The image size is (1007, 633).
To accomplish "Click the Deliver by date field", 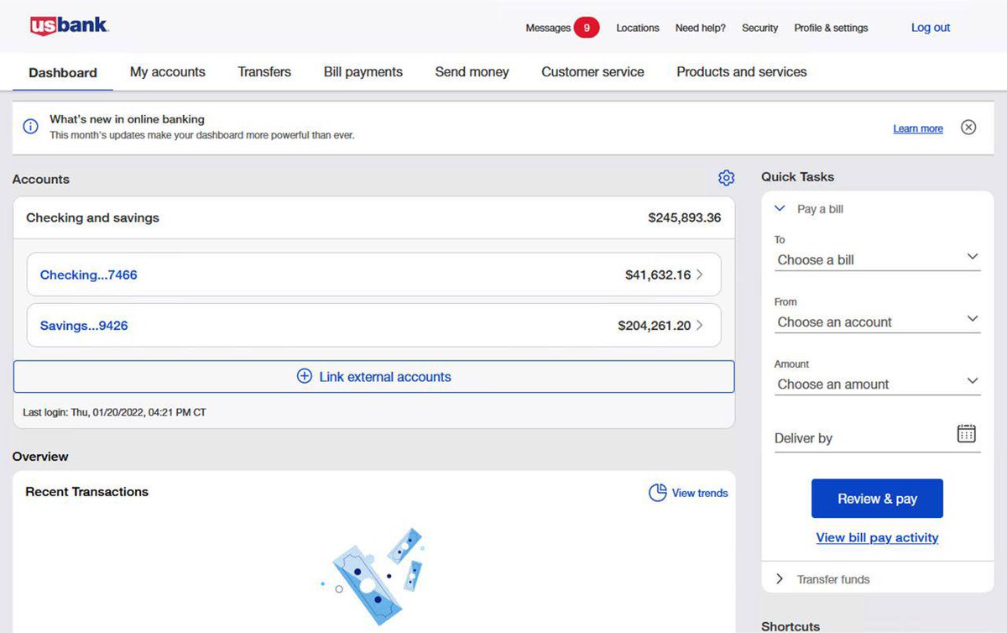I will pos(877,438).
